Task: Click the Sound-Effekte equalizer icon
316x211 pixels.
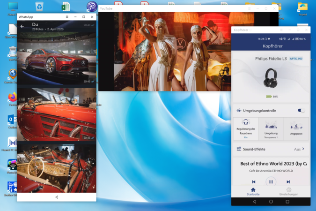Action: (x=239, y=149)
